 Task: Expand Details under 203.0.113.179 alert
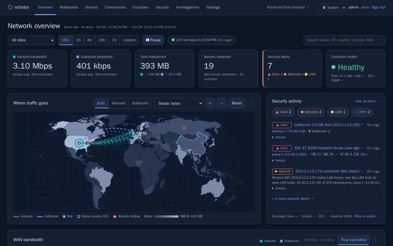coord(279,188)
